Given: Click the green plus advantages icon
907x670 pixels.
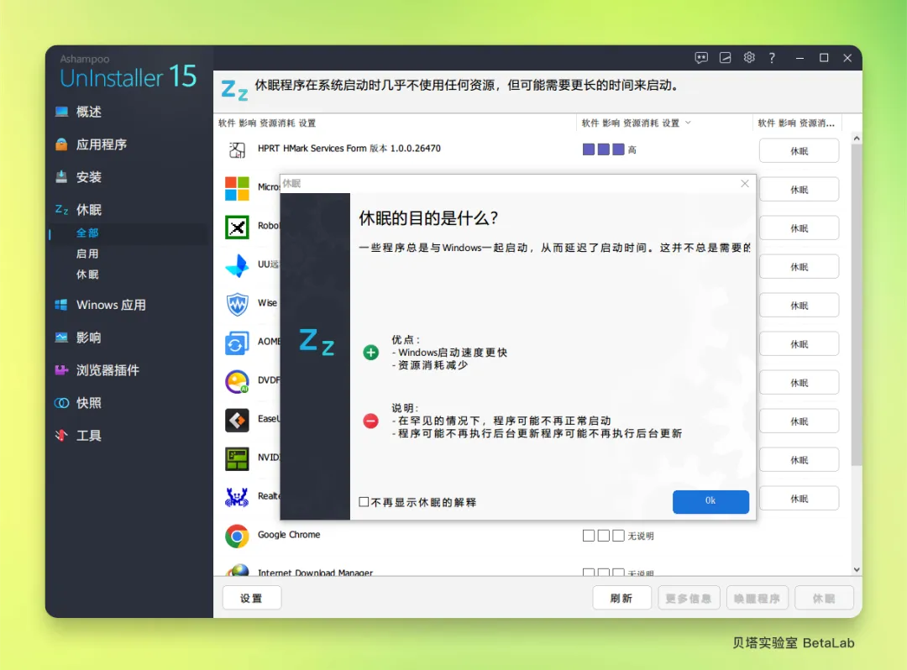Looking at the screenshot, I should 371,352.
